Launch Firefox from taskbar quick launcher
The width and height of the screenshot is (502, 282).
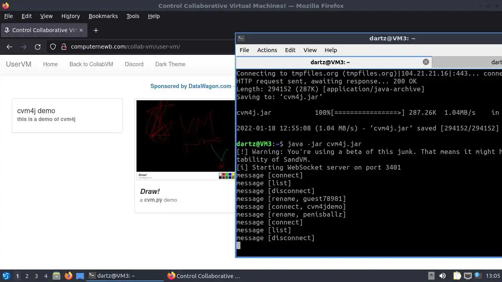click(68, 276)
